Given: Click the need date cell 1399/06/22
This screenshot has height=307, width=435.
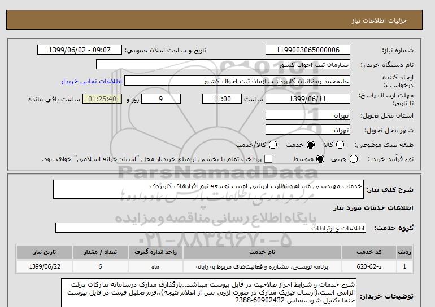Looking at the screenshot, I should tap(45, 266).
